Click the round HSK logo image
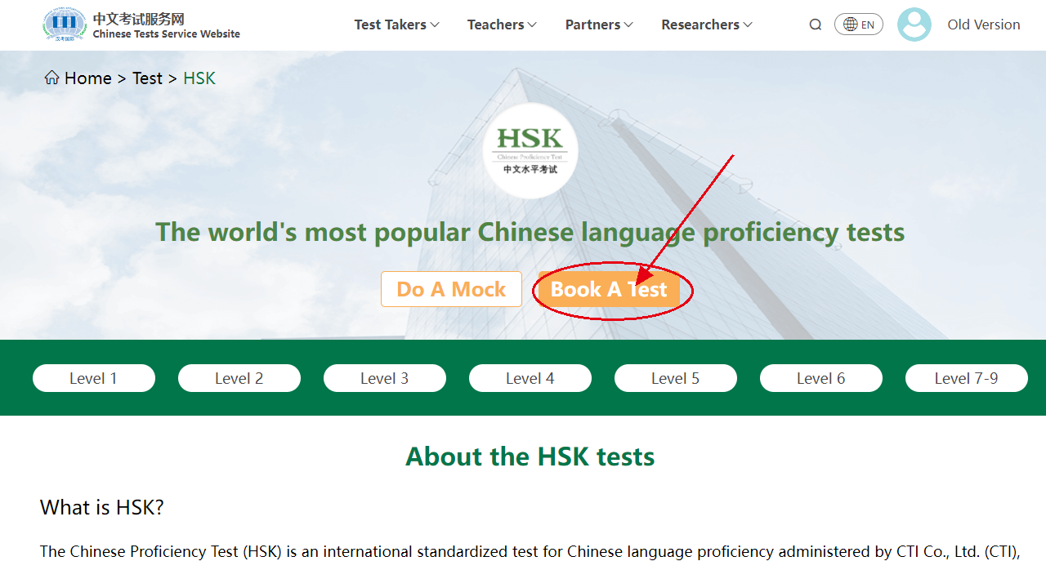 coord(530,151)
